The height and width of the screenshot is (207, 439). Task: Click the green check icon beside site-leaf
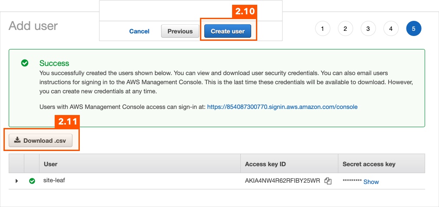pyautogui.click(x=32, y=181)
